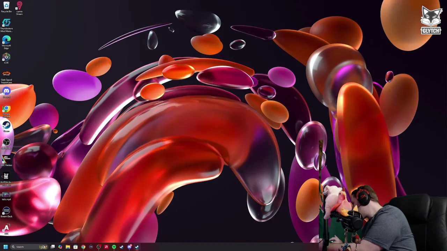Viewport: 447px width, 251px height.
Task: Click the taskbar Steam icon beside Spotify
Action: coord(122,247)
